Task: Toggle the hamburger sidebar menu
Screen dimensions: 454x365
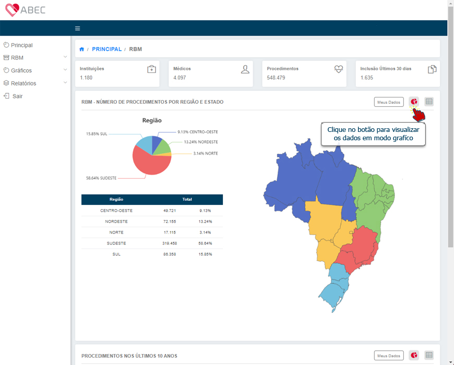Action: [78, 28]
